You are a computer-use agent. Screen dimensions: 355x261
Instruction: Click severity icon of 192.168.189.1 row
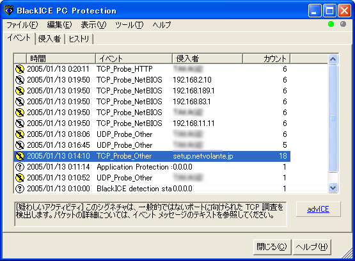point(20,91)
